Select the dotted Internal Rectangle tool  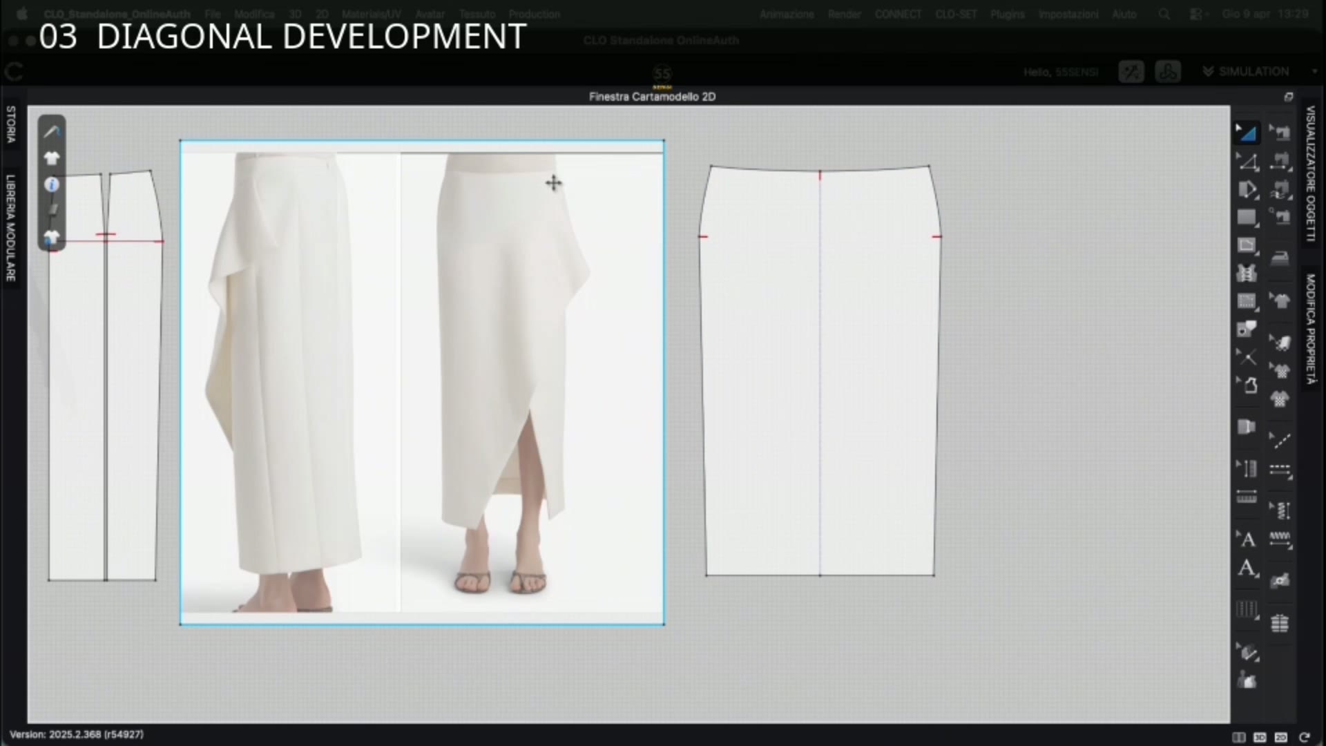pyautogui.click(x=1247, y=301)
